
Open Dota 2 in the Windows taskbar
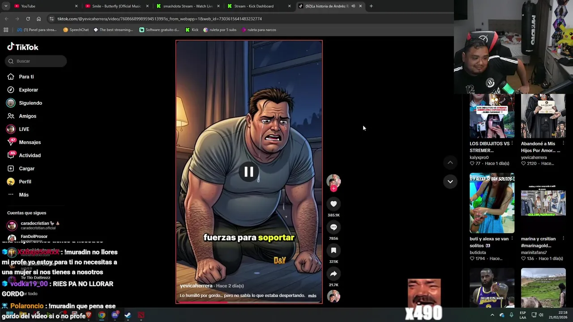(141, 315)
